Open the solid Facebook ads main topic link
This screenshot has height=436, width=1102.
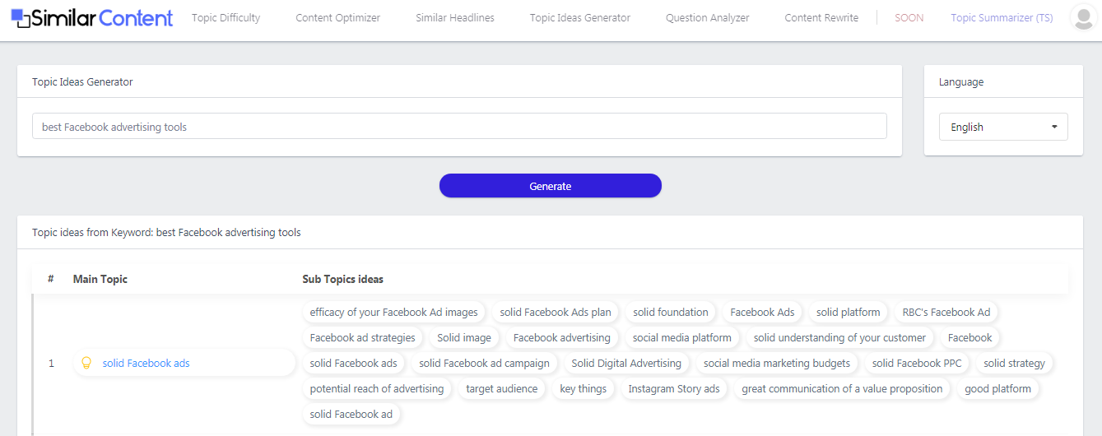pyautogui.click(x=146, y=363)
